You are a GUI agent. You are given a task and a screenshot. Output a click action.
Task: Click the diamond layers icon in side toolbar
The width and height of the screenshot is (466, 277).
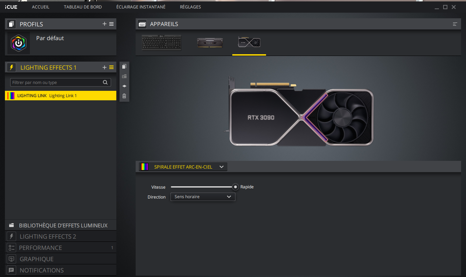pyautogui.click(x=124, y=86)
